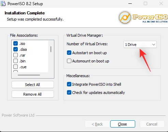Image resolution: width=168 pixels, height=132 pixels.
Task: Click the 'Number of Virtual Drives:' label
Action: (x=87, y=44)
